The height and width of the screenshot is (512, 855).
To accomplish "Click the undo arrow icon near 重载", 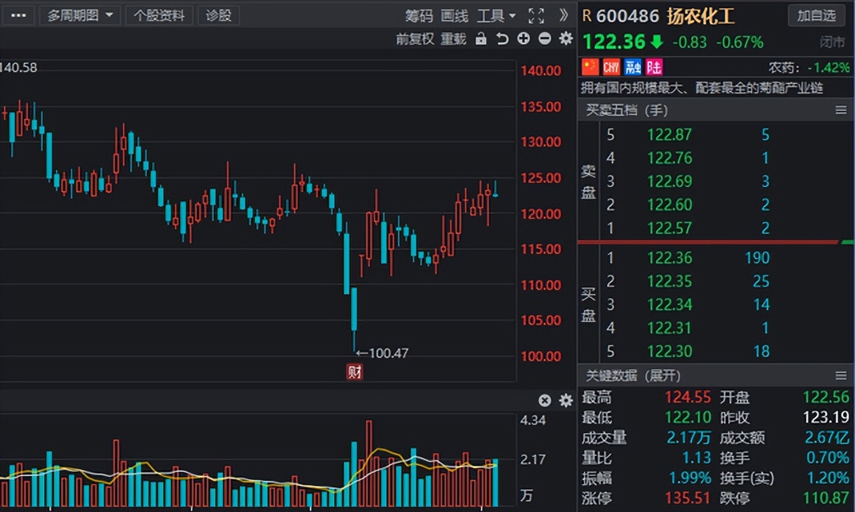I will pos(503,39).
